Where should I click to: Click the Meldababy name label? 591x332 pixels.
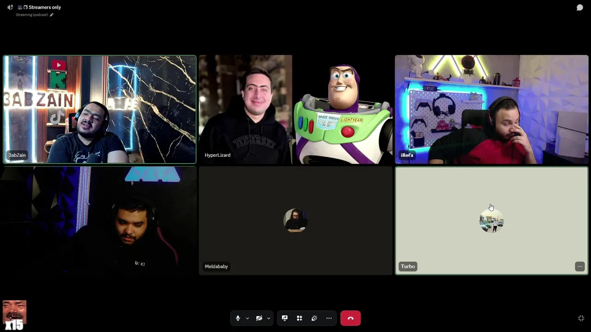217,267
